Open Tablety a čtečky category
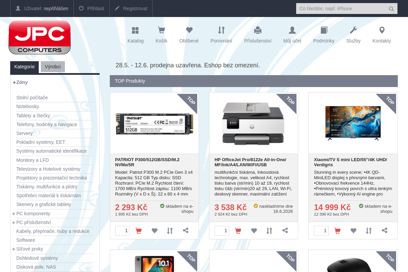 pos(33,116)
